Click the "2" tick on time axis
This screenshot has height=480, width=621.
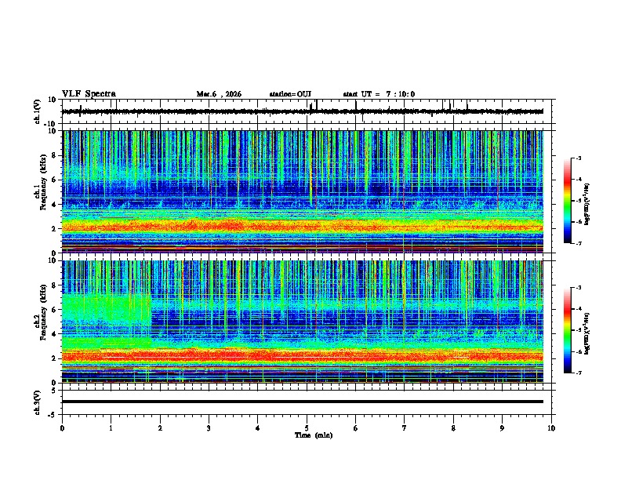160,428
